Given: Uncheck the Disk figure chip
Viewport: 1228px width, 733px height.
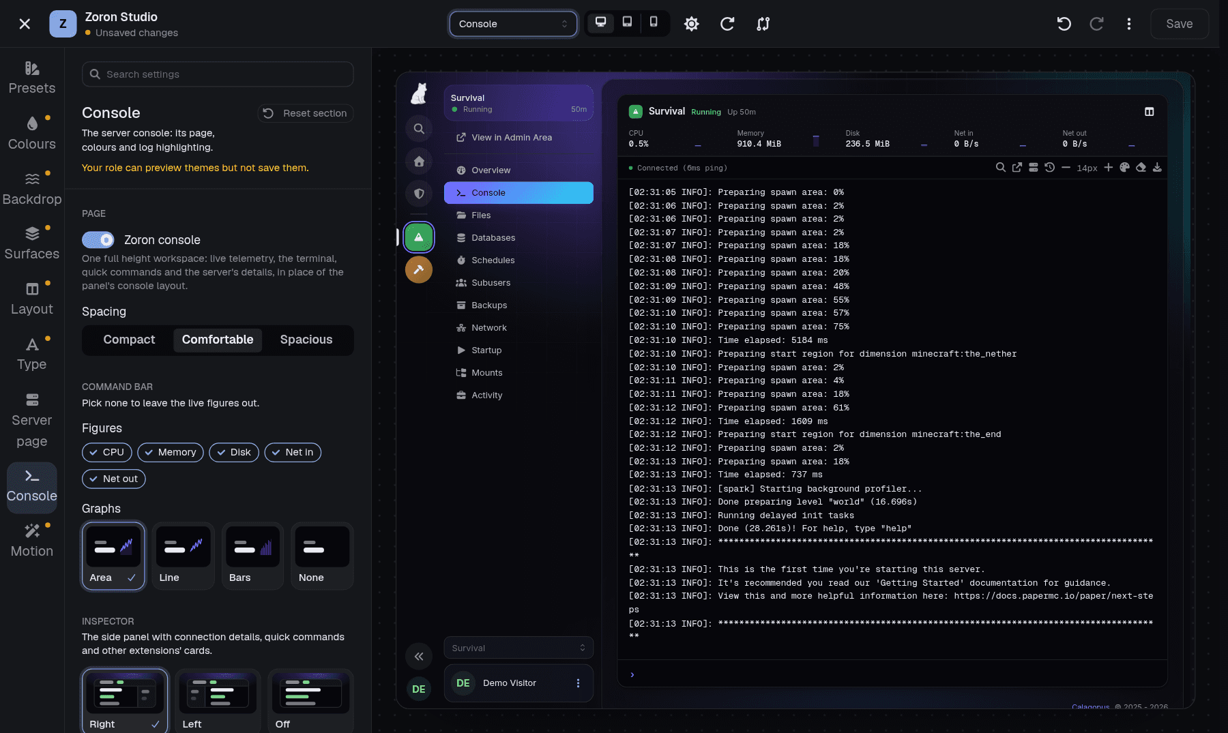Looking at the screenshot, I should (x=234, y=453).
